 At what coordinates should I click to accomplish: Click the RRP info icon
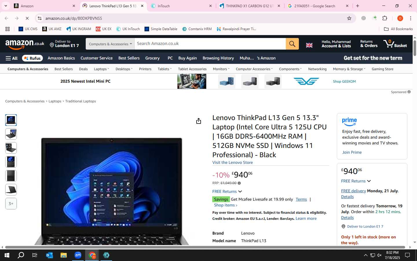click(x=239, y=183)
